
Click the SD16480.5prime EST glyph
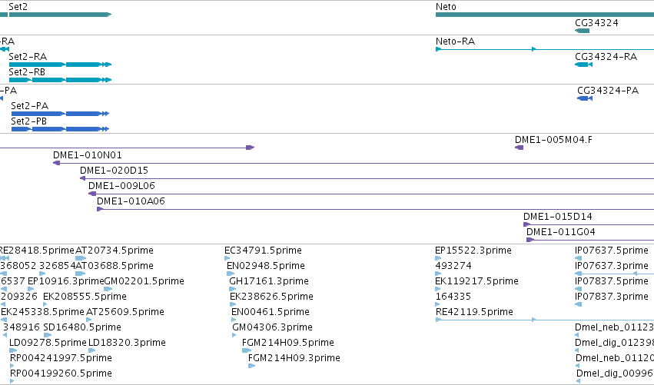(48, 335)
